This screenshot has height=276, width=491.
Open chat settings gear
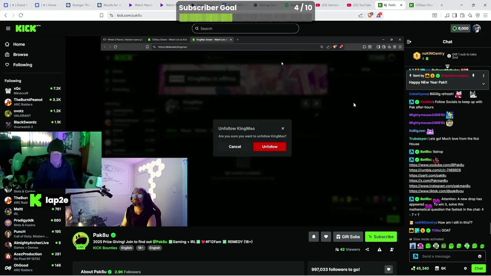[465, 268]
